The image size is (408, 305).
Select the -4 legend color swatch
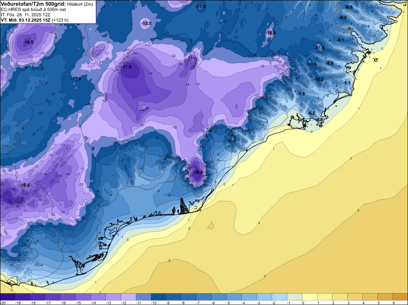pos(249,297)
